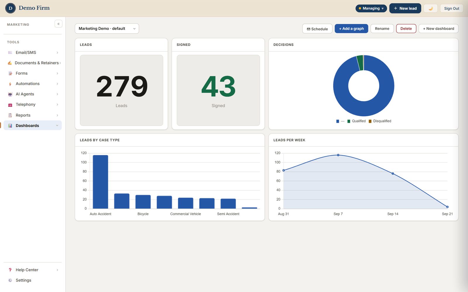Click the New dashboard button
The height and width of the screenshot is (292, 468).
pos(438,29)
